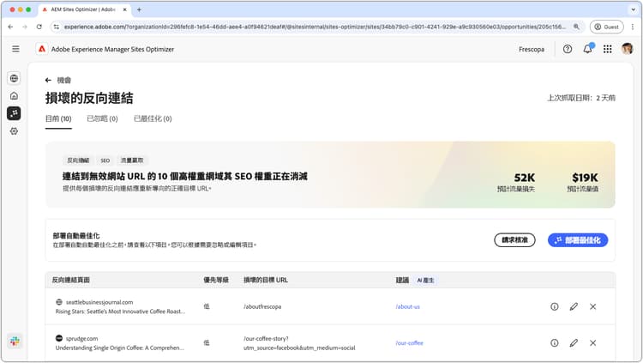Go forward in browser history
This screenshot has width=643, height=363.
[x=25, y=27]
